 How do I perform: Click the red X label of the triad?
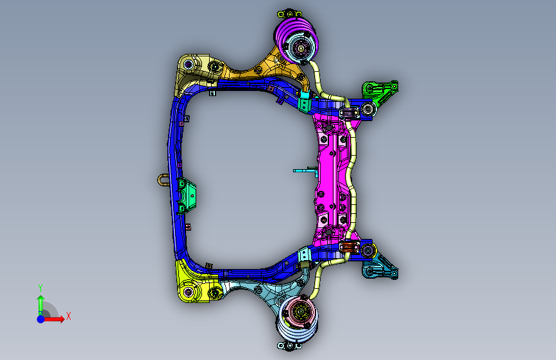[69, 316]
